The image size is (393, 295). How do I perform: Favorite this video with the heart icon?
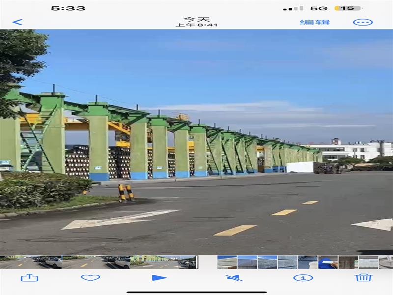(x=90, y=278)
